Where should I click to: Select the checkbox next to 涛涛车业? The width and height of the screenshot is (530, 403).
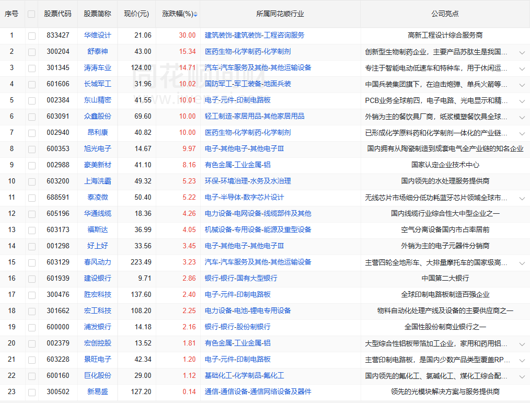pyautogui.click(x=32, y=68)
